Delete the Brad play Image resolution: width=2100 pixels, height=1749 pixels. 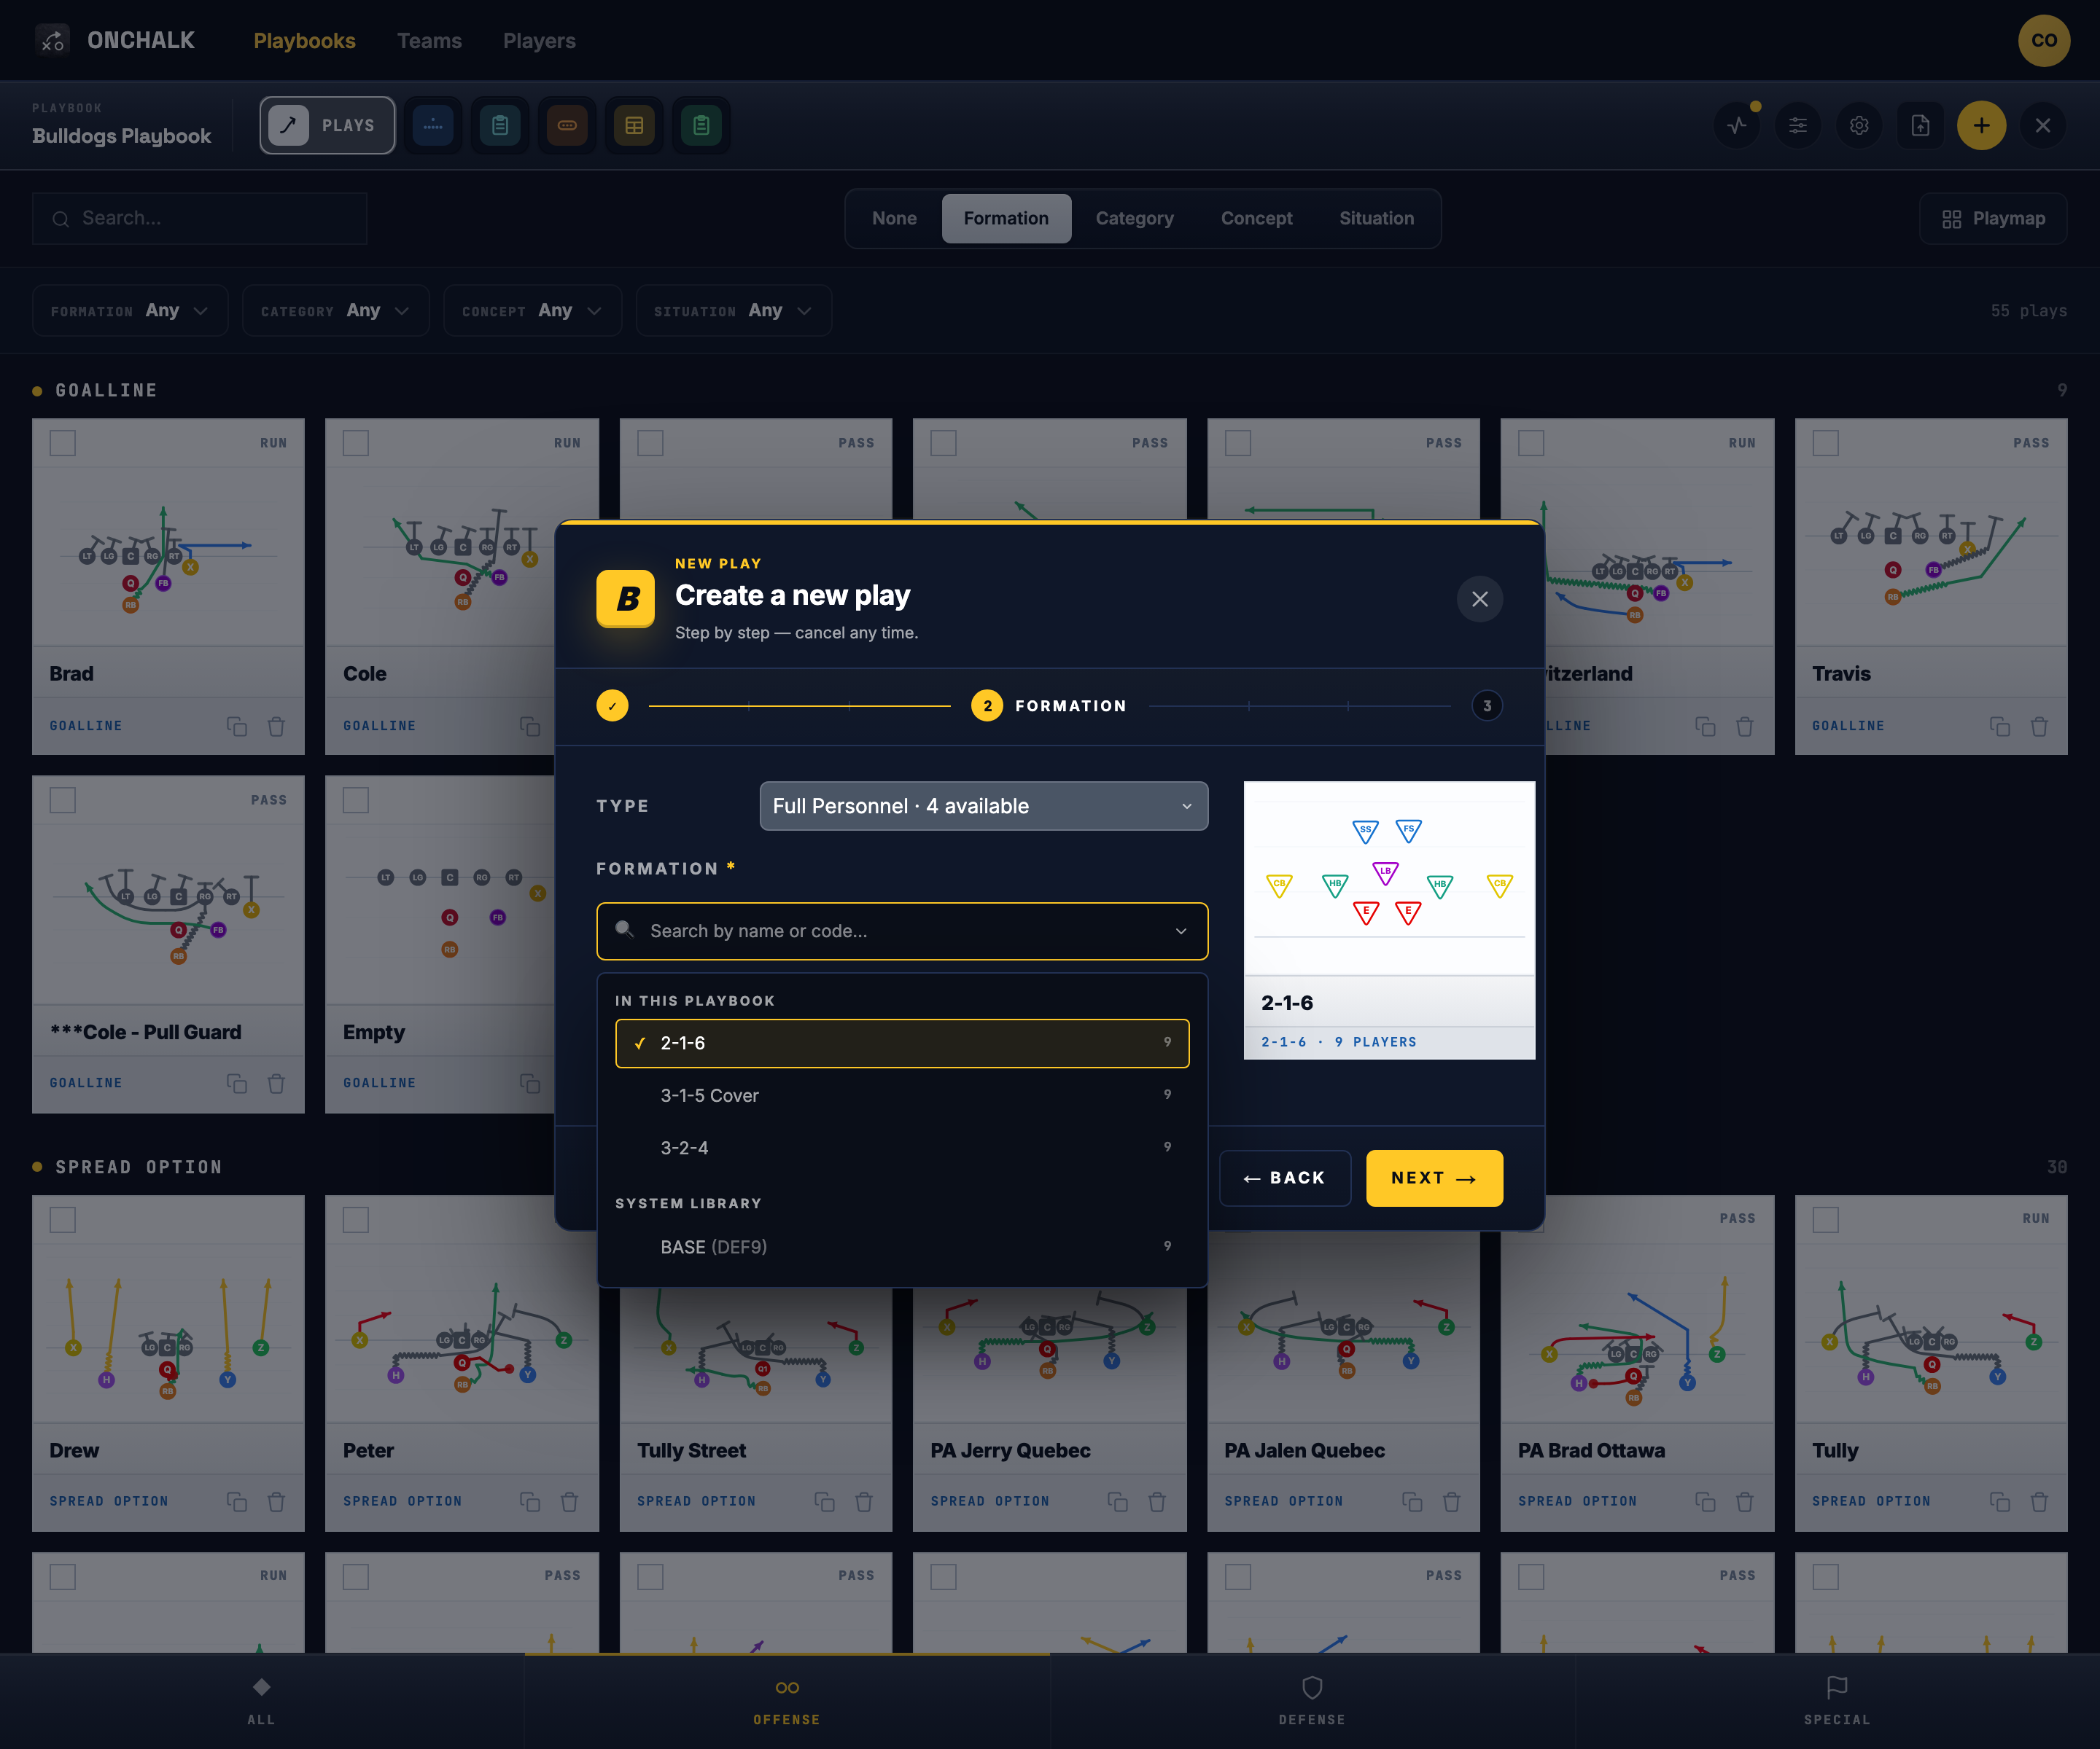tap(277, 727)
